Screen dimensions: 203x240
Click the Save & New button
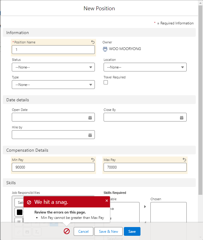[108, 231]
